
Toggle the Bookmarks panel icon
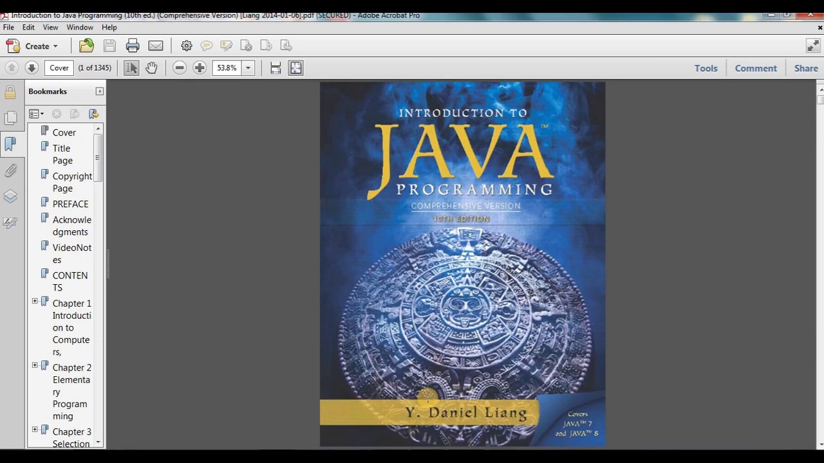point(10,144)
